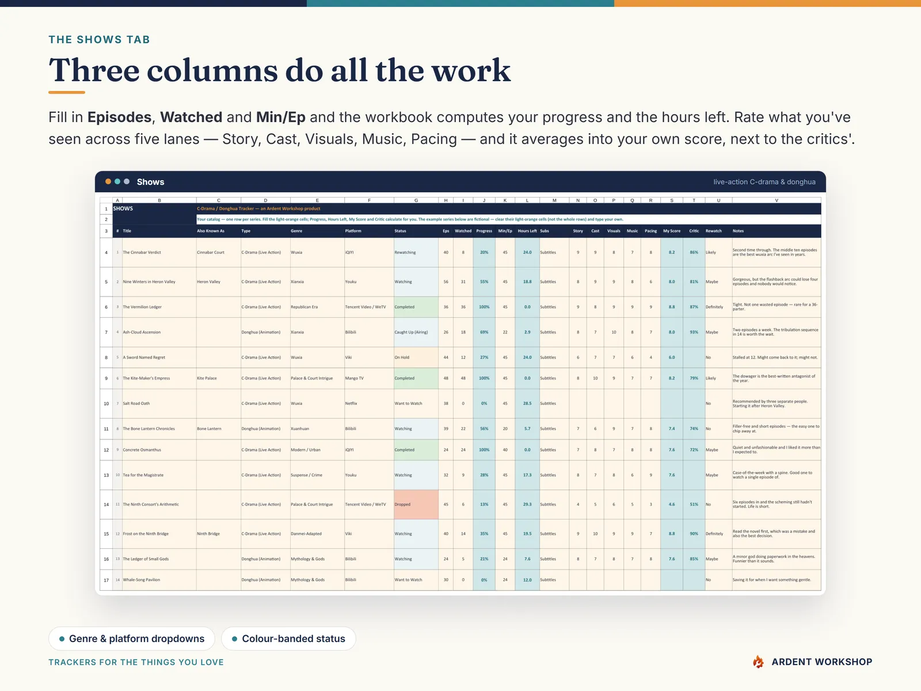
Task: Click the Watched cell for Salt Road Oath
Action: 463,404
